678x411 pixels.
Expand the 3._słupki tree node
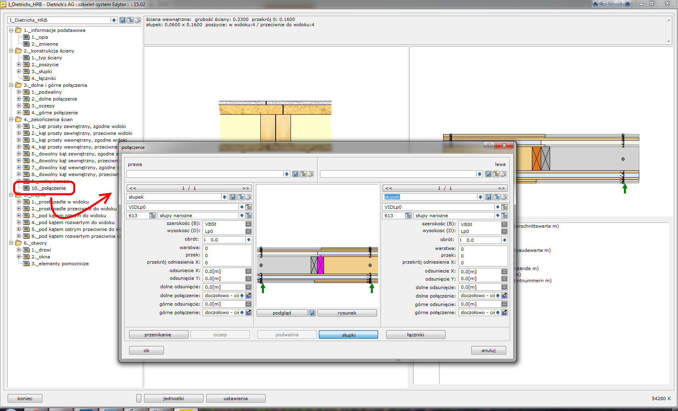tap(19, 71)
